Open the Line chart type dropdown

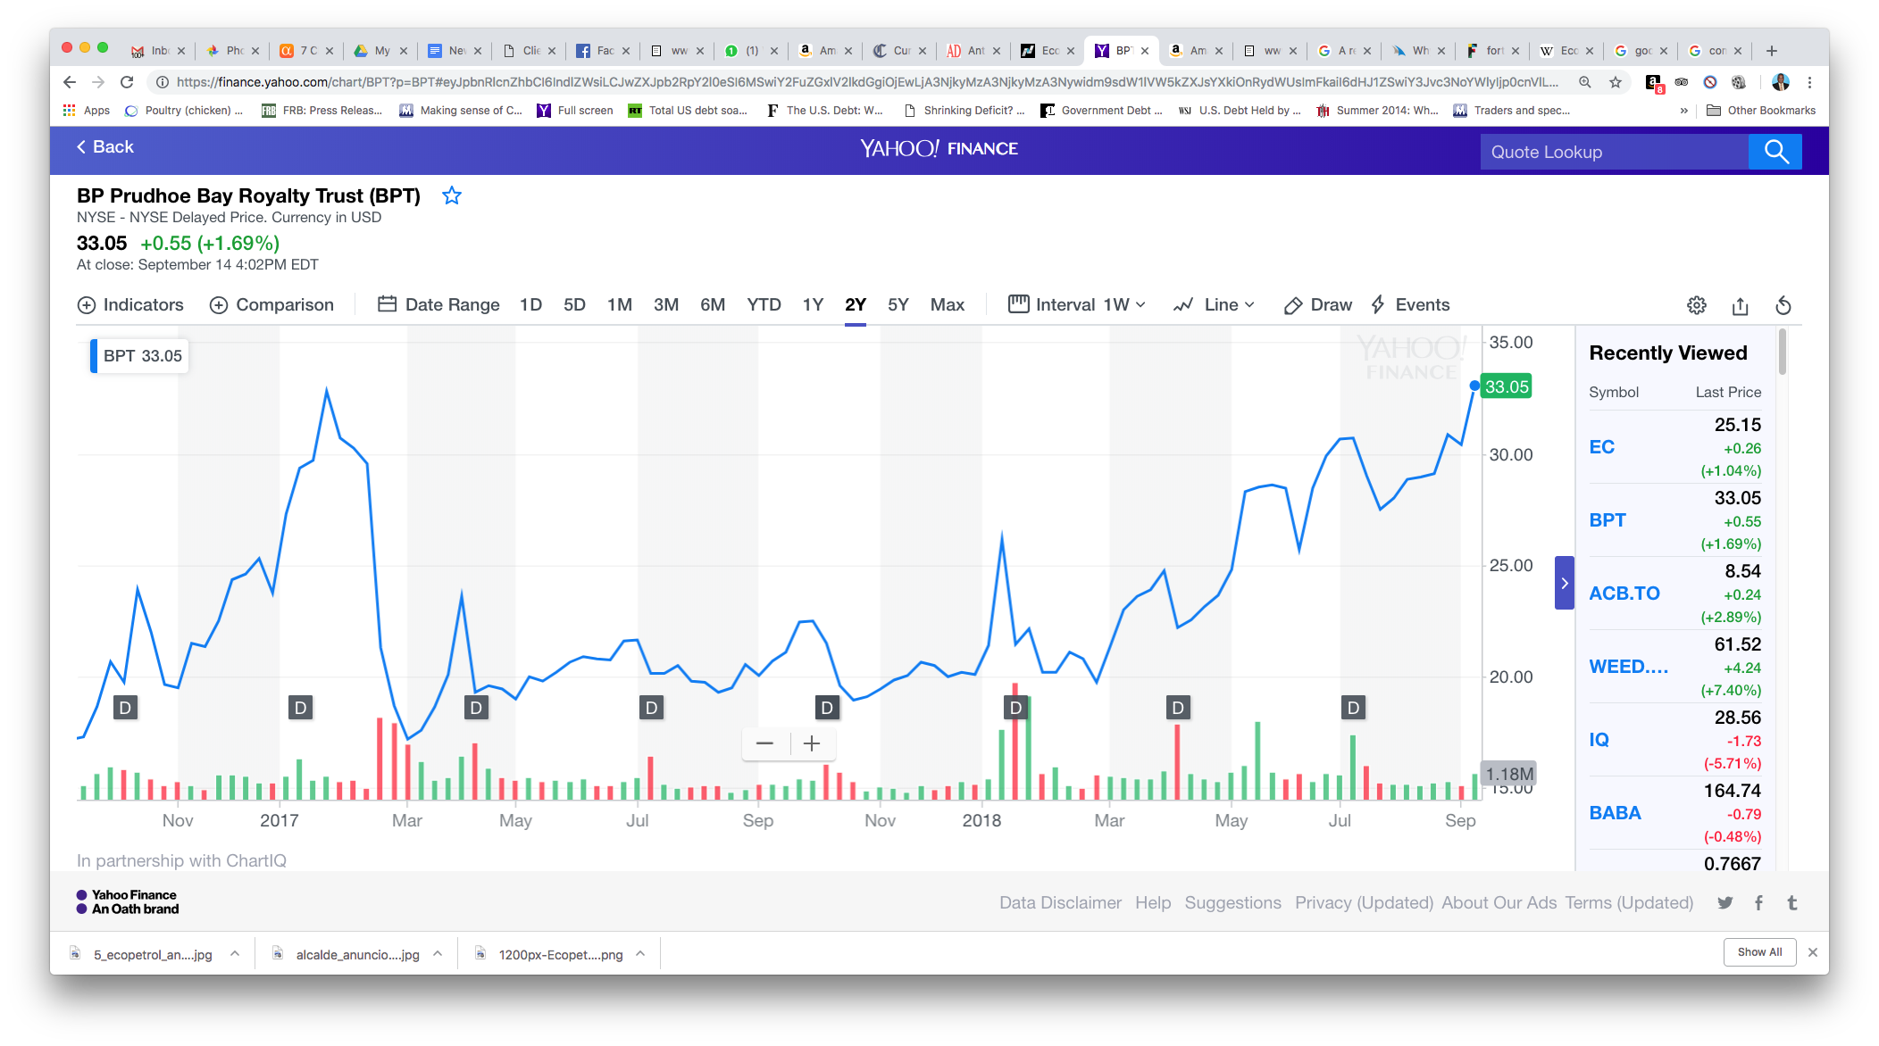click(1214, 305)
